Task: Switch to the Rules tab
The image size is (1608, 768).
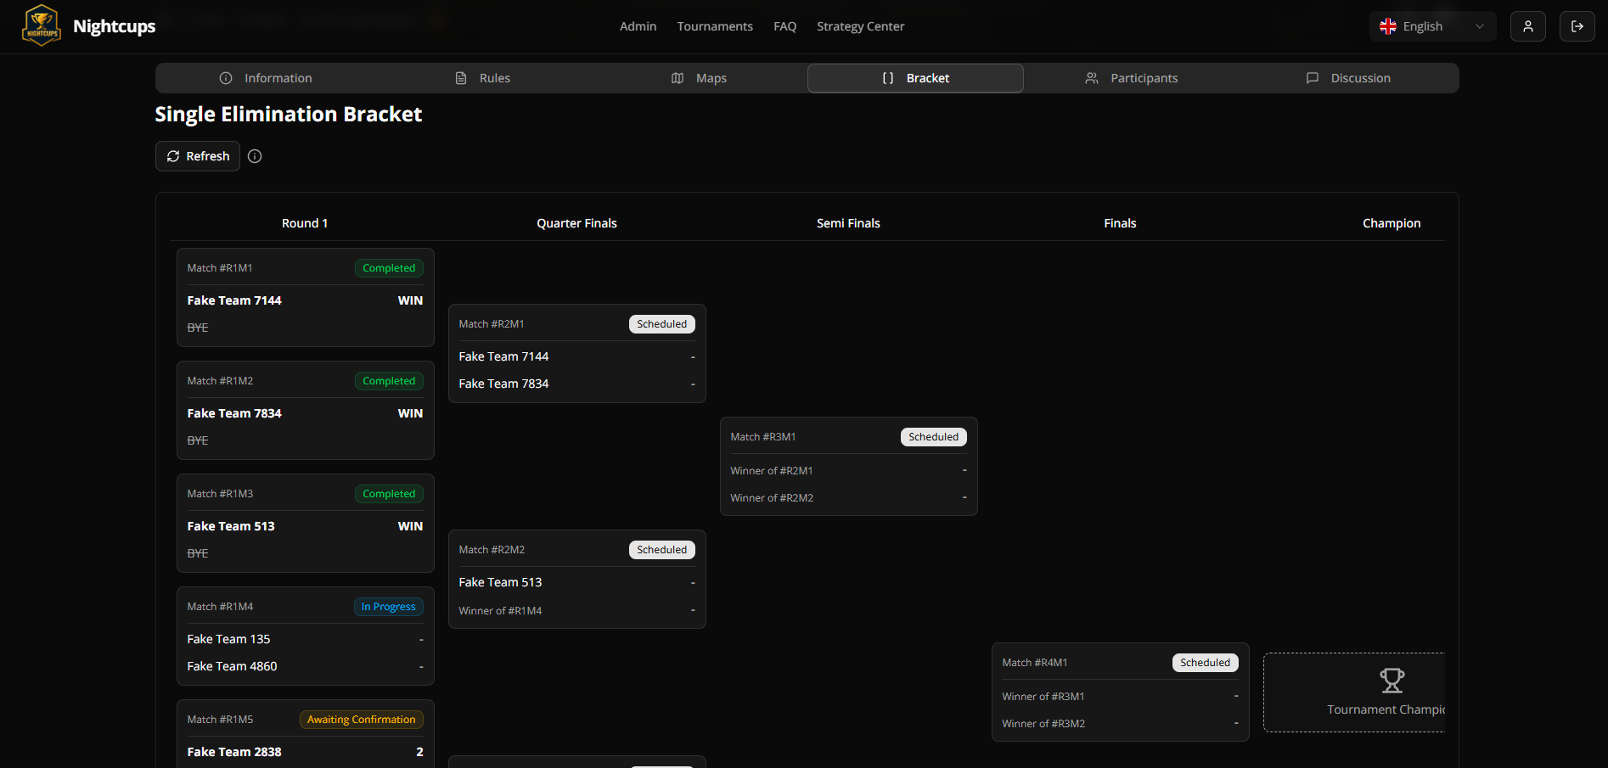Action: click(482, 78)
